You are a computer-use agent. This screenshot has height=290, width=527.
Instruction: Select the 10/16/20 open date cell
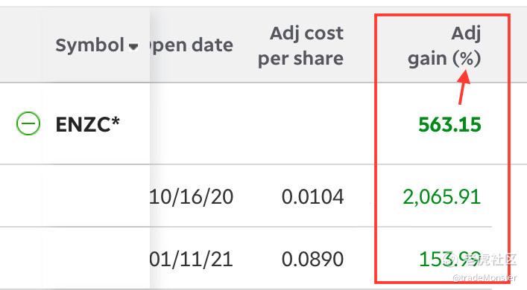pyautogui.click(x=192, y=196)
